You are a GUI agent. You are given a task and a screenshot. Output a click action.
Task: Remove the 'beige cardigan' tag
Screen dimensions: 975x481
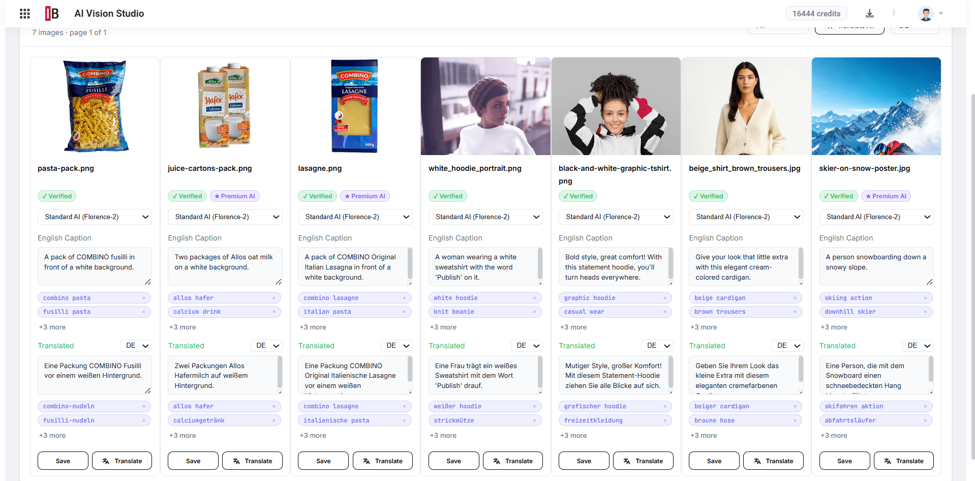(x=795, y=298)
